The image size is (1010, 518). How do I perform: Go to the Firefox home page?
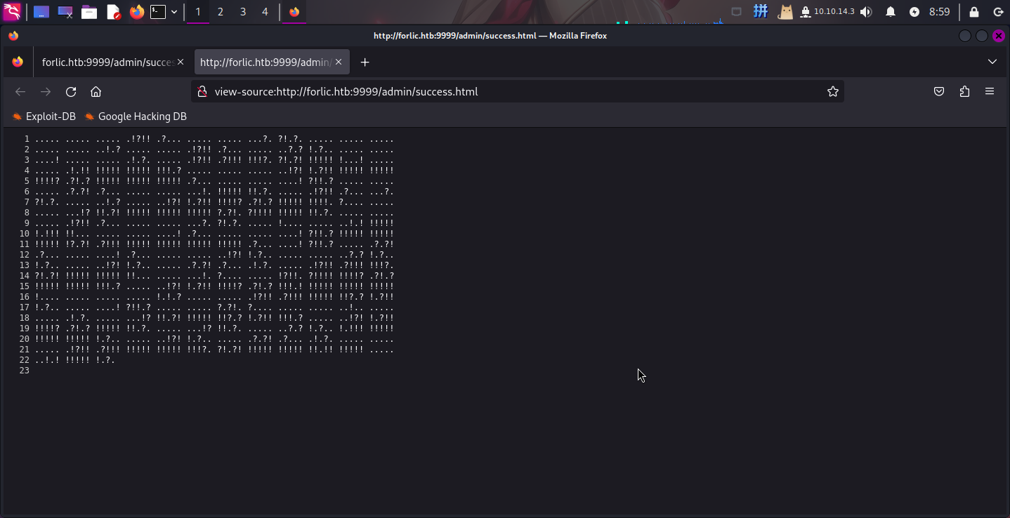[96, 92]
